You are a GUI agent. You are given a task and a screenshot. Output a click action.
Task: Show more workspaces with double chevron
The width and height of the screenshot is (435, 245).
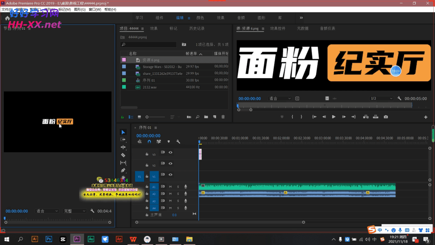(301, 18)
